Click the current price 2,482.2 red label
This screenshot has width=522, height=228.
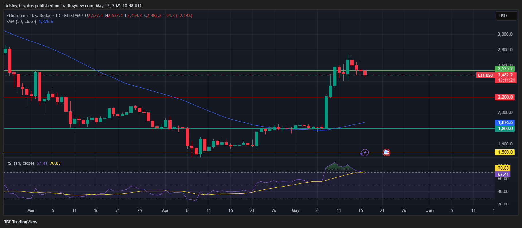click(x=505, y=75)
